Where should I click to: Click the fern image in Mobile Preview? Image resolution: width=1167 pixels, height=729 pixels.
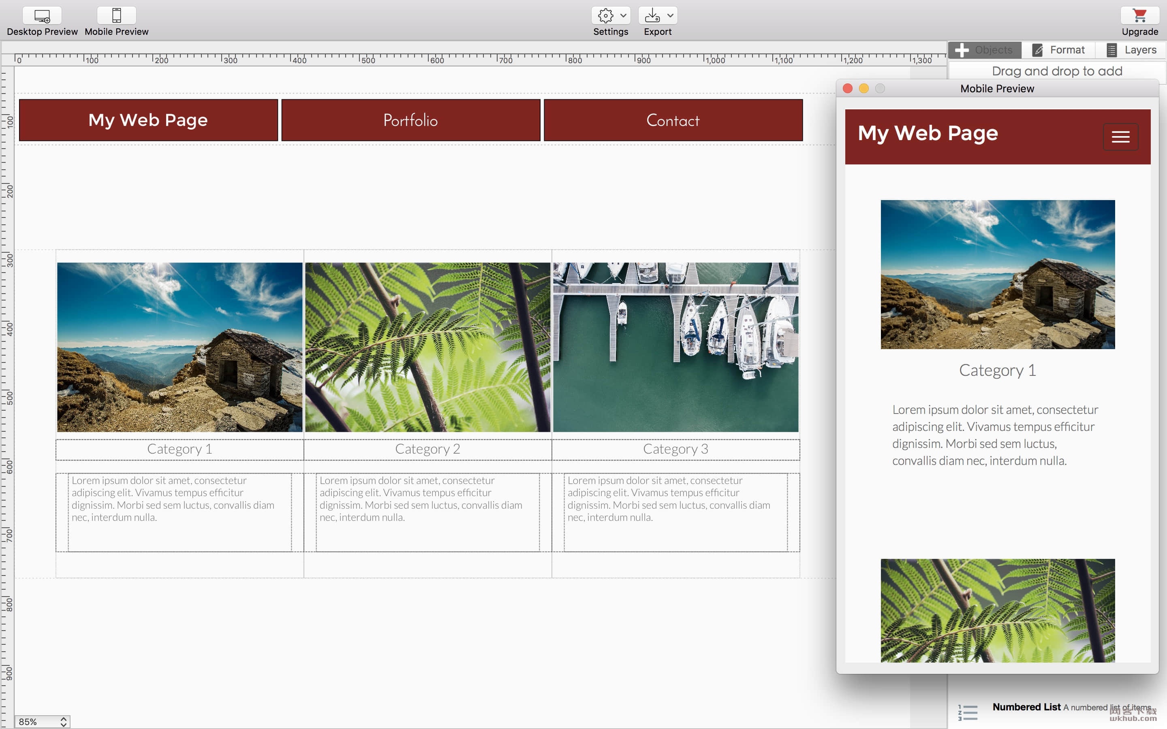[x=998, y=610]
